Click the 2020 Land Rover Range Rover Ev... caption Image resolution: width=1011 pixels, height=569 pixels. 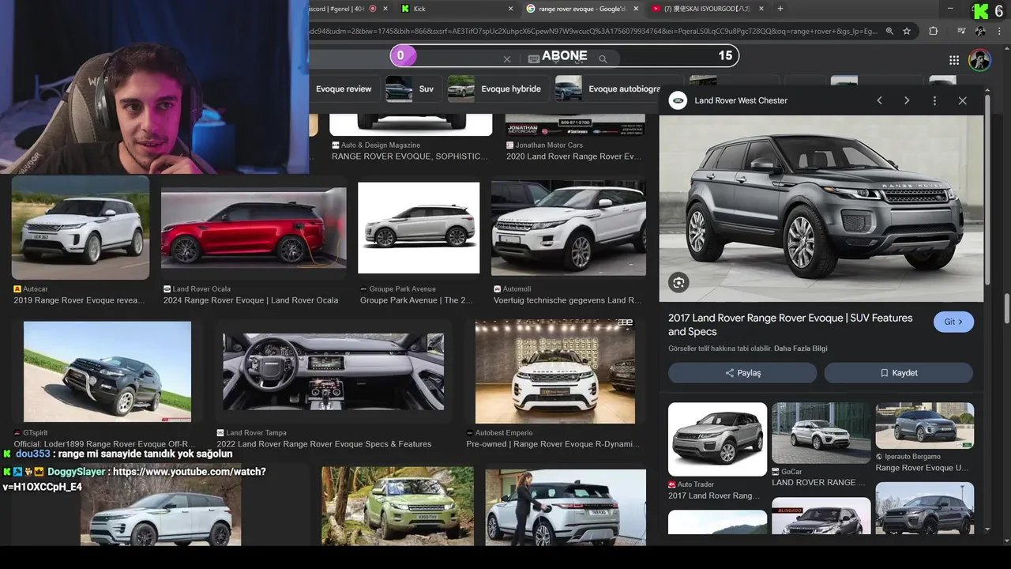coord(573,156)
